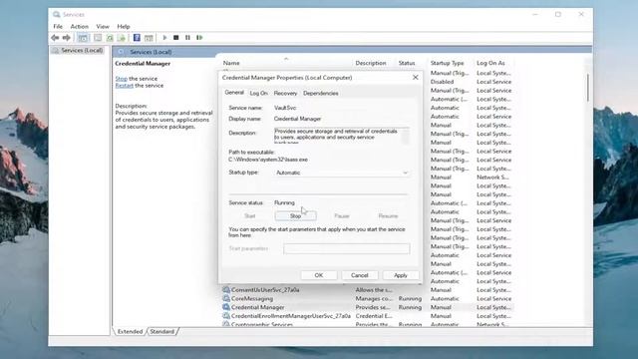Viewport: 638px width, 359px height.
Task: Switch to the Dependencies tab
Action: (x=321, y=93)
